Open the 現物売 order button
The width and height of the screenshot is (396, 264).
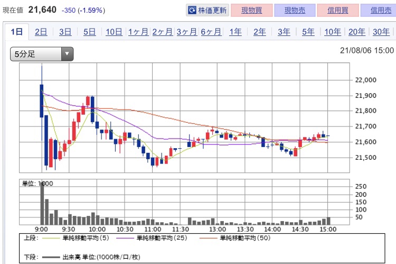tap(295, 11)
